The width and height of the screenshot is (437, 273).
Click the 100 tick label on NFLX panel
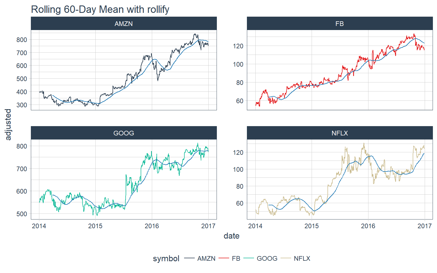(x=238, y=169)
